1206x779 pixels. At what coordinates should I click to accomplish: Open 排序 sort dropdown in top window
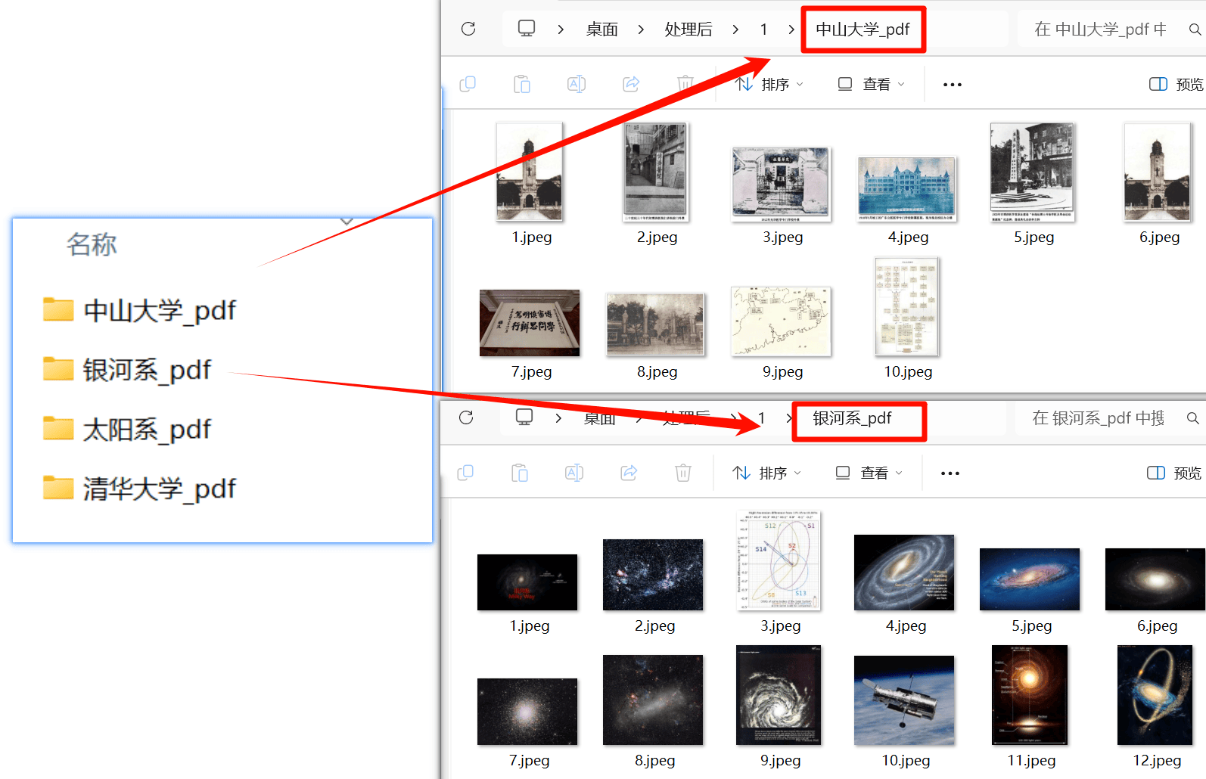click(769, 84)
